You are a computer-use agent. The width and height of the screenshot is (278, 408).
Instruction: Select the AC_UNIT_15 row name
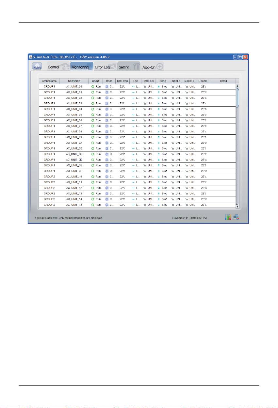coord(74,205)
